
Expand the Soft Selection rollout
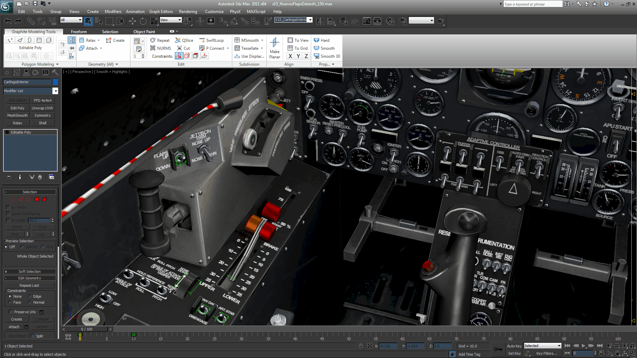(30, 271)
